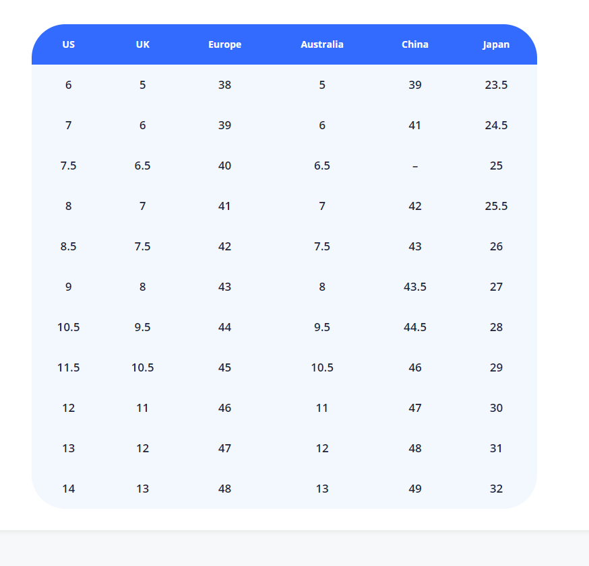Click the dash in China column
589x566 pixels.
[414, 166]
